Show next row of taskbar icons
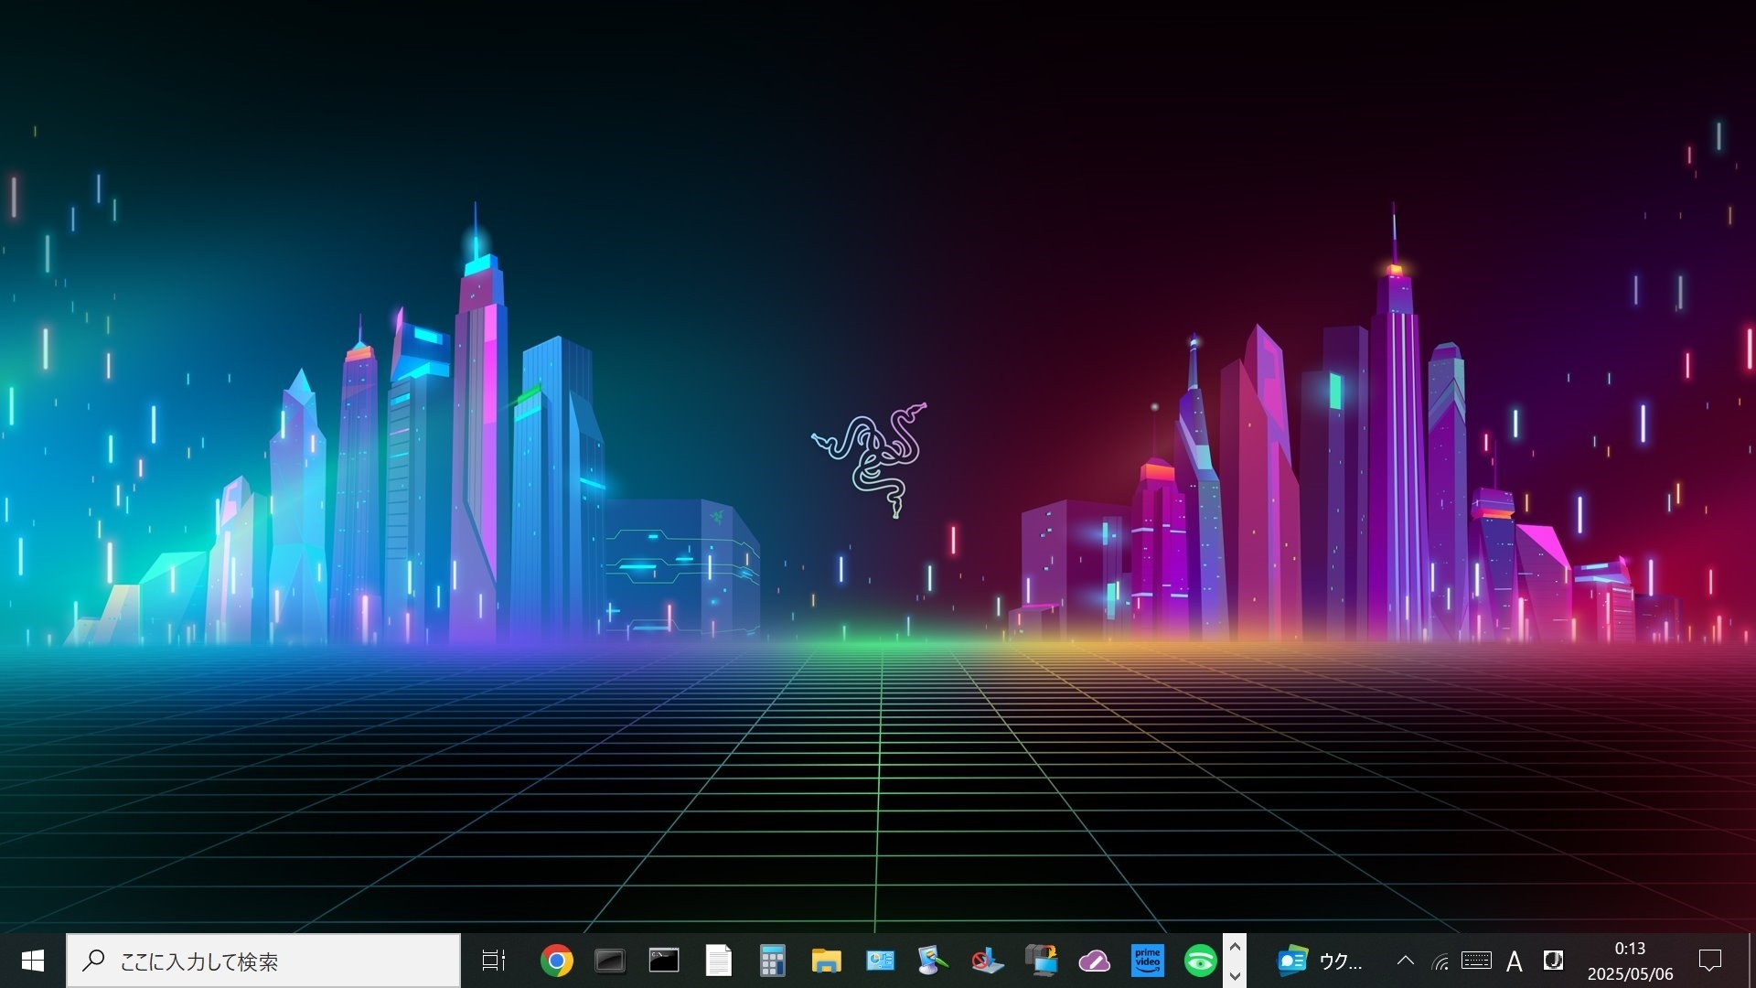This screenshot has height=988, width=1756. click(x=1235, y=975)
